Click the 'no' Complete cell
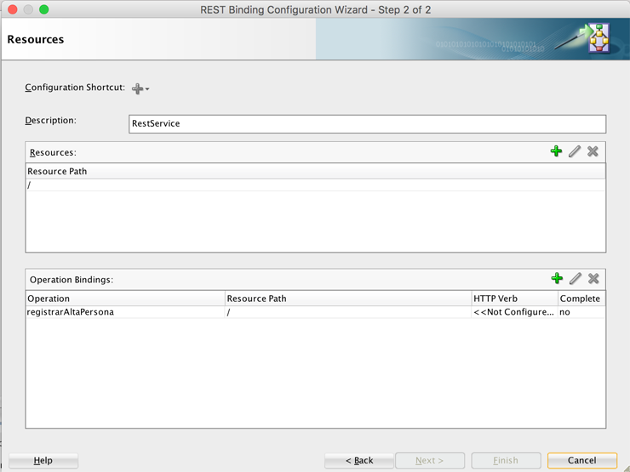The width and height of the screenshot is (630, 472). 581,312
